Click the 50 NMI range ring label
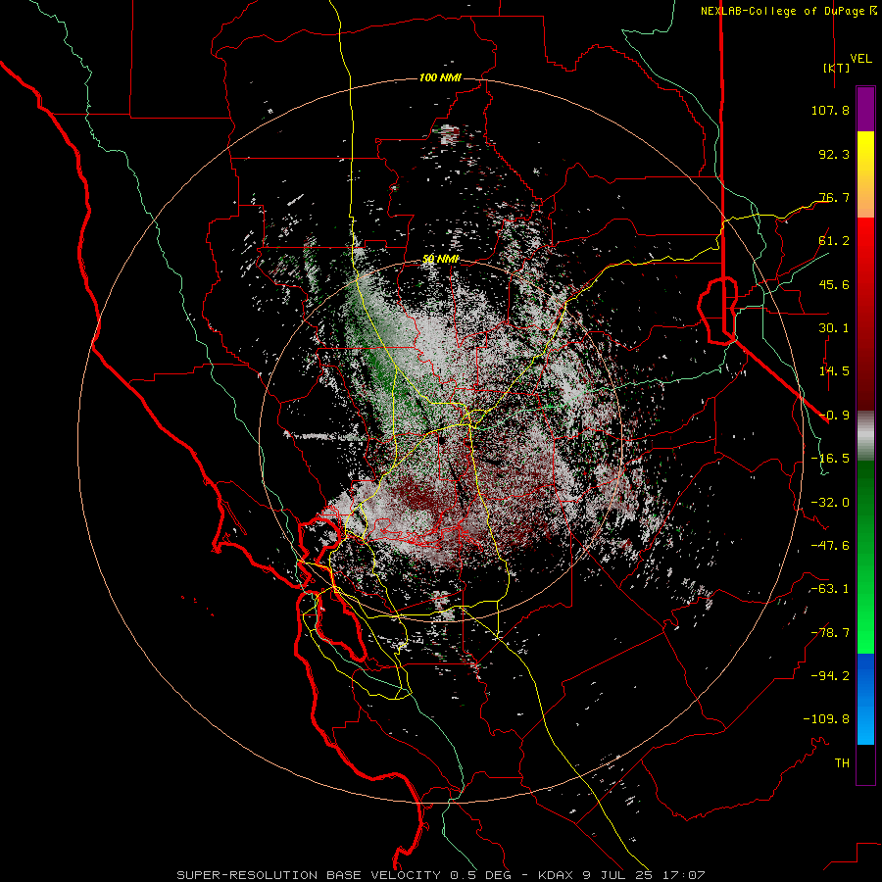This screenshot has height=882, width=882. point(440,260)
